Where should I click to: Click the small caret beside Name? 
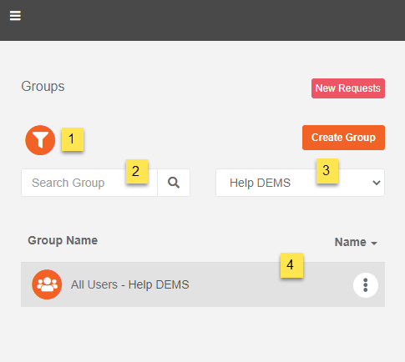(x=374, y=243)
